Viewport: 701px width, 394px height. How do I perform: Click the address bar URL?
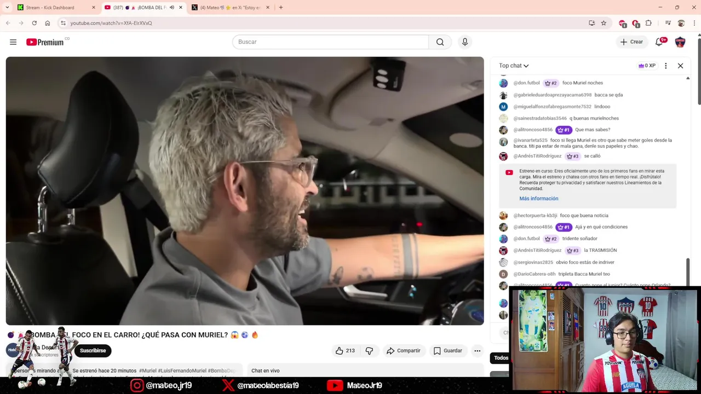point(111,23)
